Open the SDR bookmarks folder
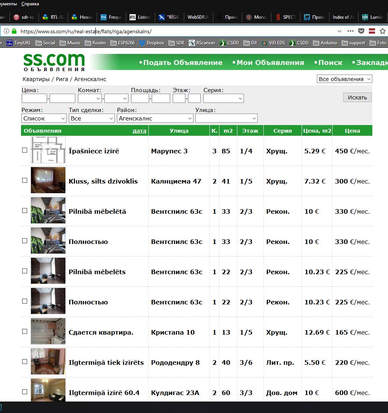The height and width of the screenshot is (413, 388). 176,43
